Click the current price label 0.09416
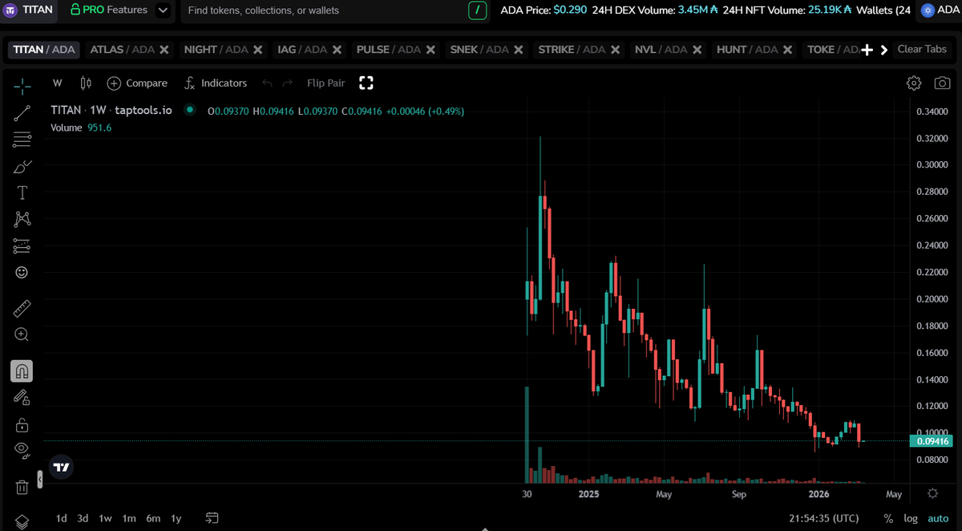 coord(932,441)
